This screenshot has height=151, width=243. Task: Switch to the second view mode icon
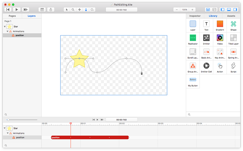tap(214, 10)
